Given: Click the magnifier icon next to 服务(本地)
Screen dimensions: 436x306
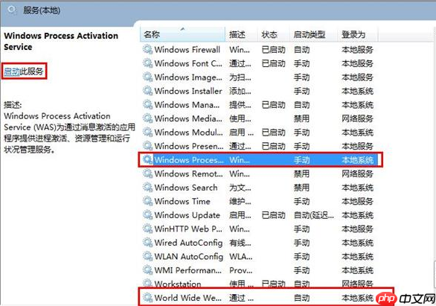Looking at the screenshot, I should pos(12,10).
